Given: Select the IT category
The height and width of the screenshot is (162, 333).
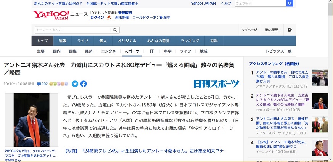Looking at the screenshot, I should [152, 51].
